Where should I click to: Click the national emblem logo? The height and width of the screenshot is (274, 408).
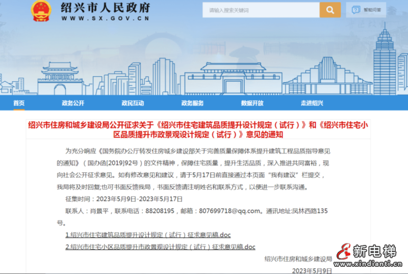[41, 11]
